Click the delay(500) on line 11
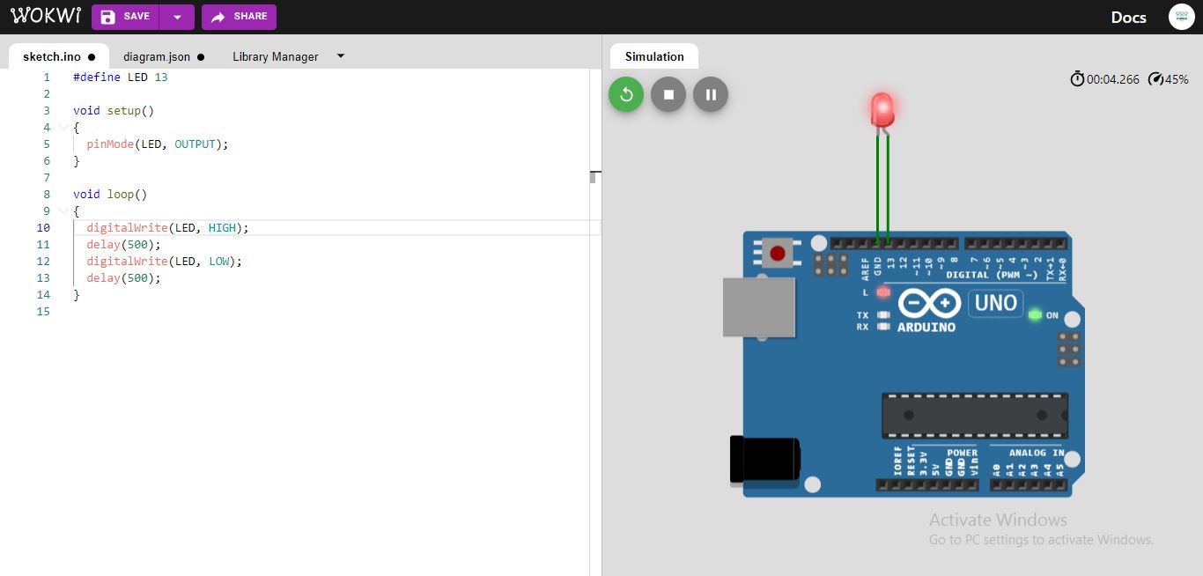Screen dimensions: 1203x576 pyautogui.click(x=124, y=245)
